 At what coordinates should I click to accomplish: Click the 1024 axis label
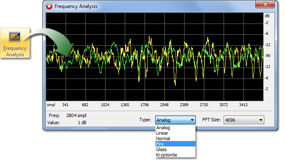pos(105,105)
